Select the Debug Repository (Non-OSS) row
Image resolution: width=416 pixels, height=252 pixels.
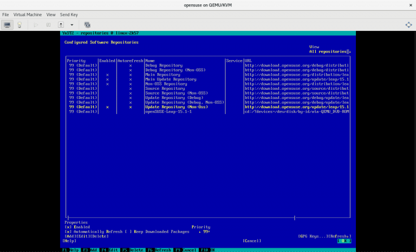[208, 70]
